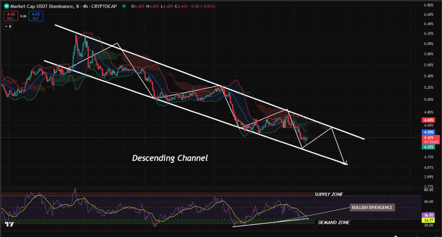This screenshot has width=442, height=237.
Task: Select the BULLISH DIVERGENCE callout
Action: [x=372, y=207]
